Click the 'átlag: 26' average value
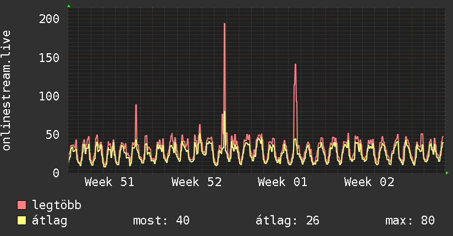 click(x=288, y=221)
